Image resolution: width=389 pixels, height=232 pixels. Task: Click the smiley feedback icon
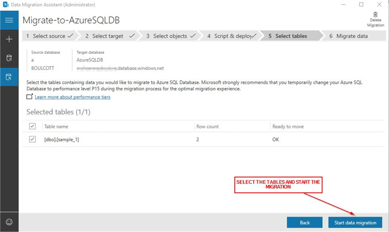pyautogui.click(x=9, y=222)
